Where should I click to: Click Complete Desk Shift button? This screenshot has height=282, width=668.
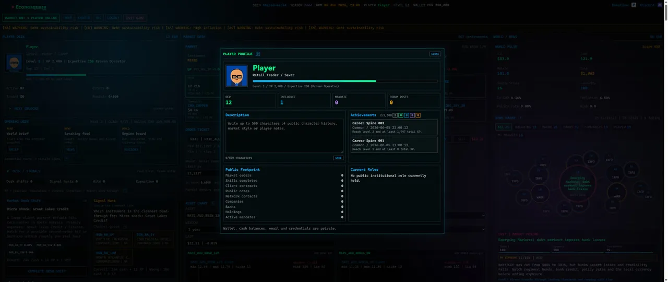[x=47, y=272]
